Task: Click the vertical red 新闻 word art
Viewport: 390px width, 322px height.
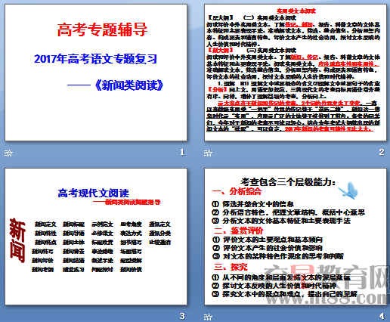Action: point(17,240)
